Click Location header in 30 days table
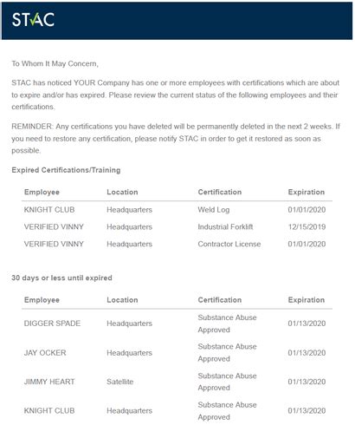Image resolution: width=355 pixels, height=425 pixels. point(122,300)
